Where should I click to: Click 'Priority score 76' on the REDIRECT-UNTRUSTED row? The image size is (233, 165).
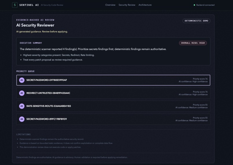200,92
